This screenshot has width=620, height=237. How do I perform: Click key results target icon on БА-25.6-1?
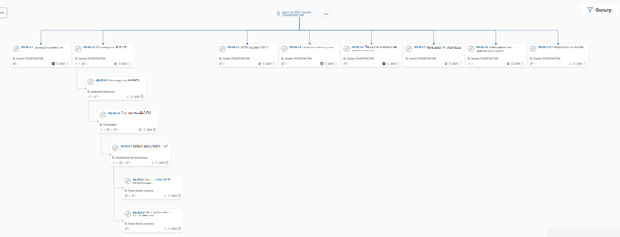click(x=126, y=196)
